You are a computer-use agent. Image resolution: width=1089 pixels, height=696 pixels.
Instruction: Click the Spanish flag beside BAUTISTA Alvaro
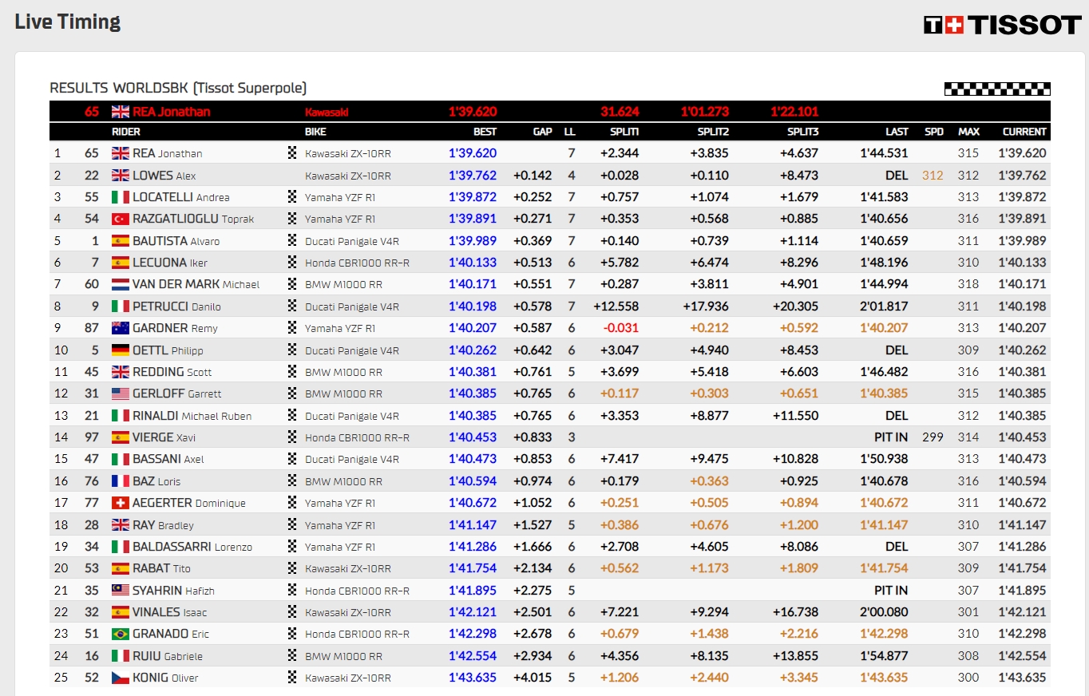click(x=120, y=241)
